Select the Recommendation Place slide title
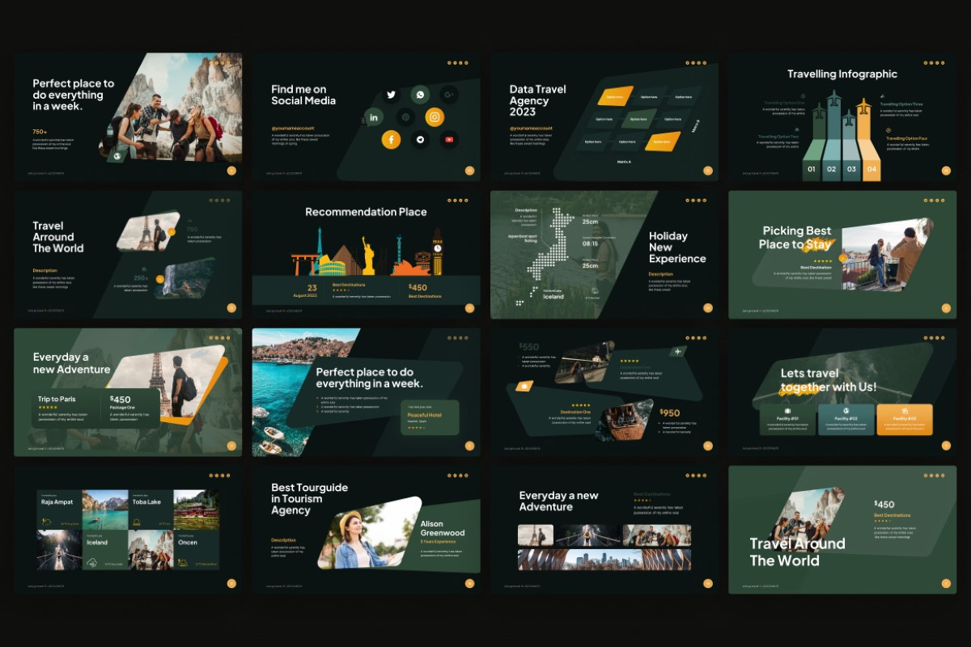This screenshot has height=647, width=971. (366, 212)
